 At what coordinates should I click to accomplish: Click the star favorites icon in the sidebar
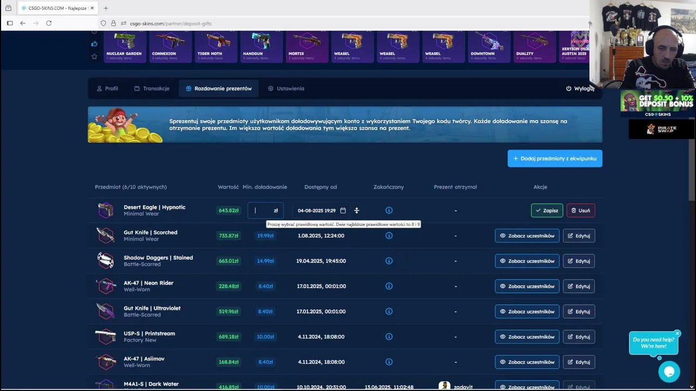[94, 56]
